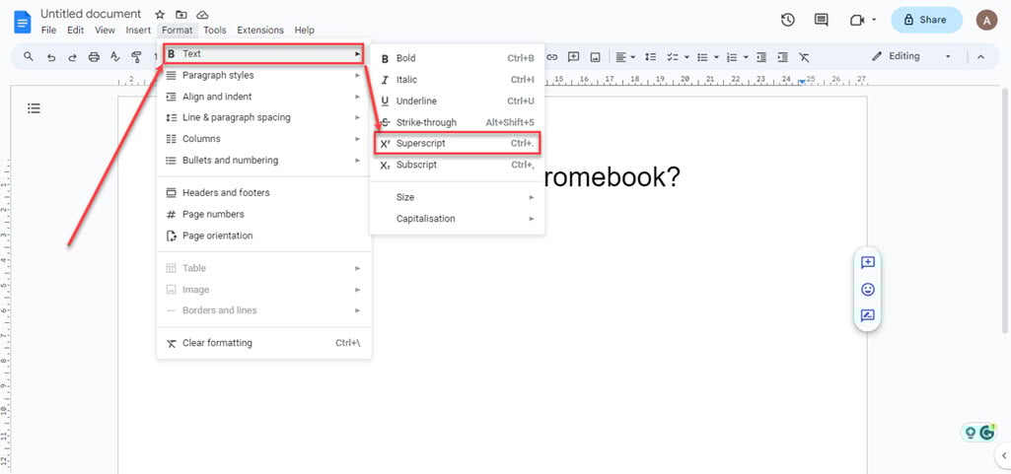Open the checklist dropdown arrow

click(x=686, y=57)
